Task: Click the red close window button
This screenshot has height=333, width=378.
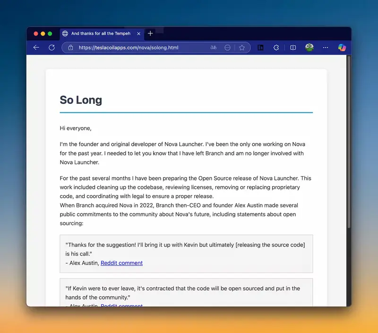Action: [36, 34]
